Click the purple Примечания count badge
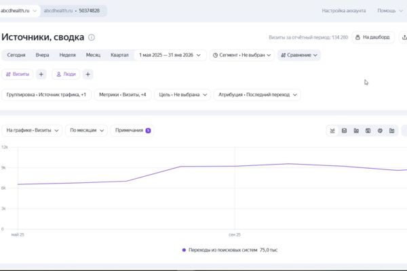The height and width of the screenshot is (271, 407). coord(148,131)
